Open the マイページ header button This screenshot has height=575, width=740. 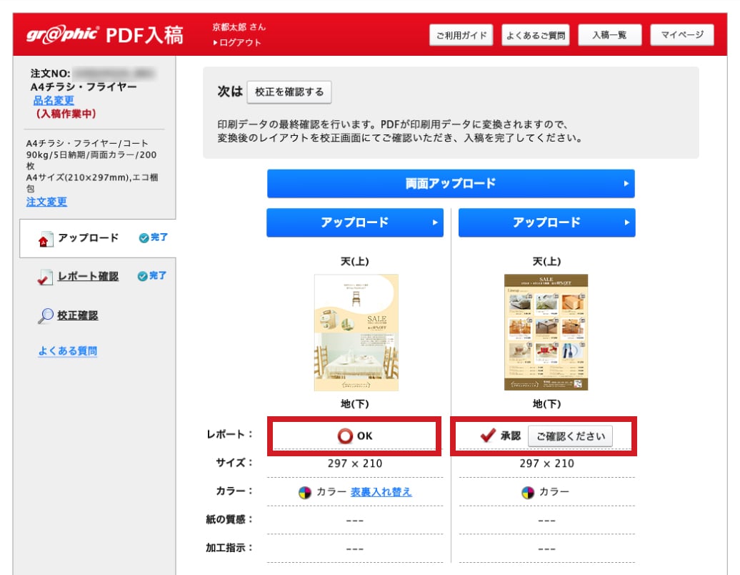(x=682, y=34)
